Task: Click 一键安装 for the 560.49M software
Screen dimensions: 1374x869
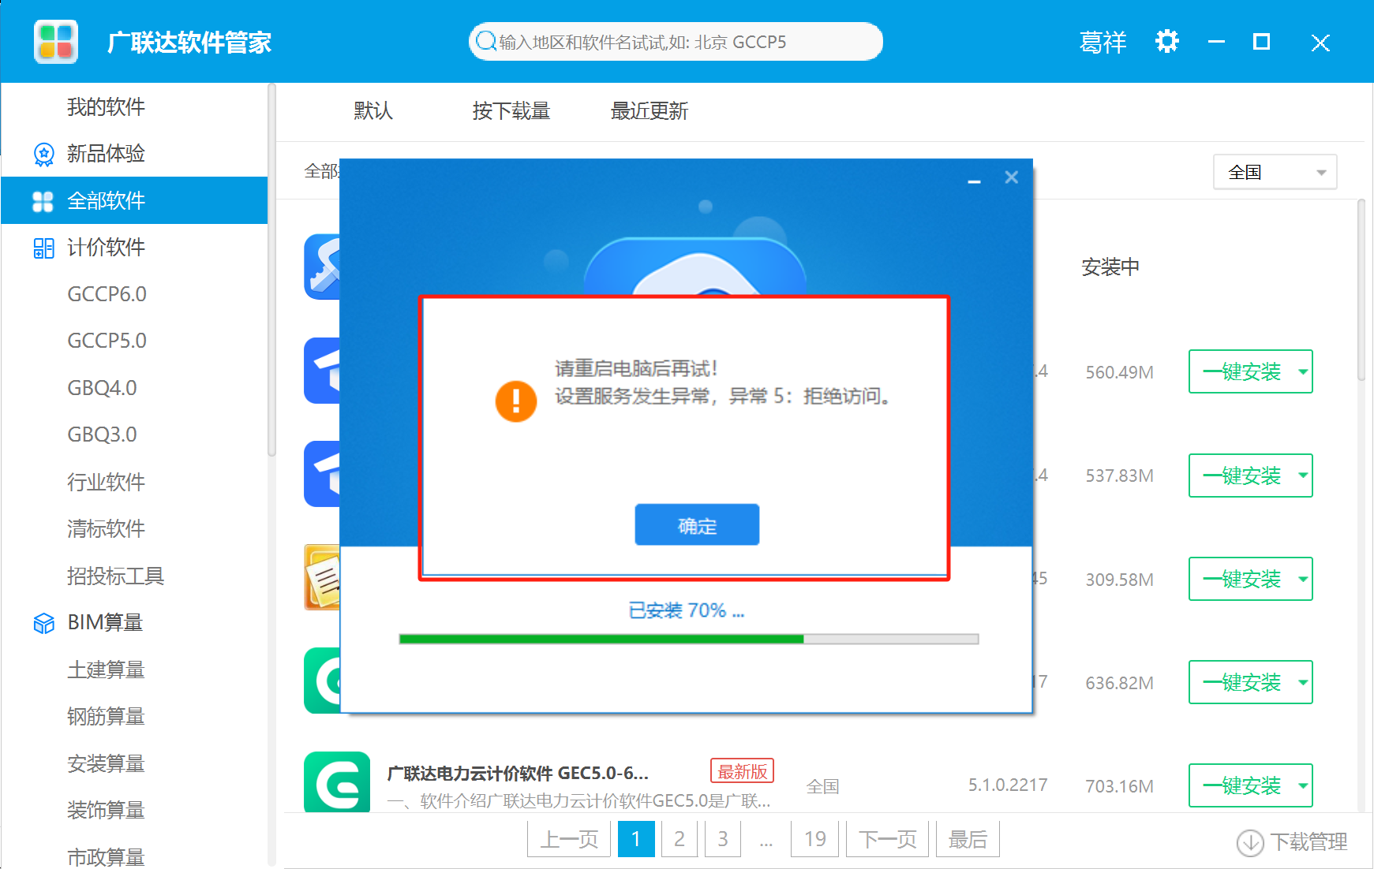Action: [x=1241, y=371]
